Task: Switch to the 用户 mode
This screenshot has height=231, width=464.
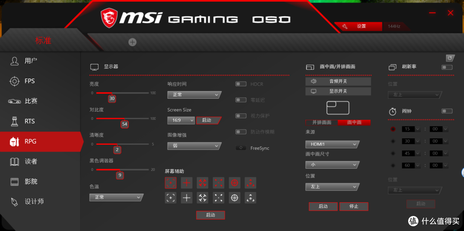Action: [x=40, y=61]
